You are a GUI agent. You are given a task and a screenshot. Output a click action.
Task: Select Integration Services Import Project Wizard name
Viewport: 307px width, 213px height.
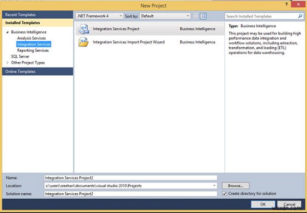click(x=129, y=42)
